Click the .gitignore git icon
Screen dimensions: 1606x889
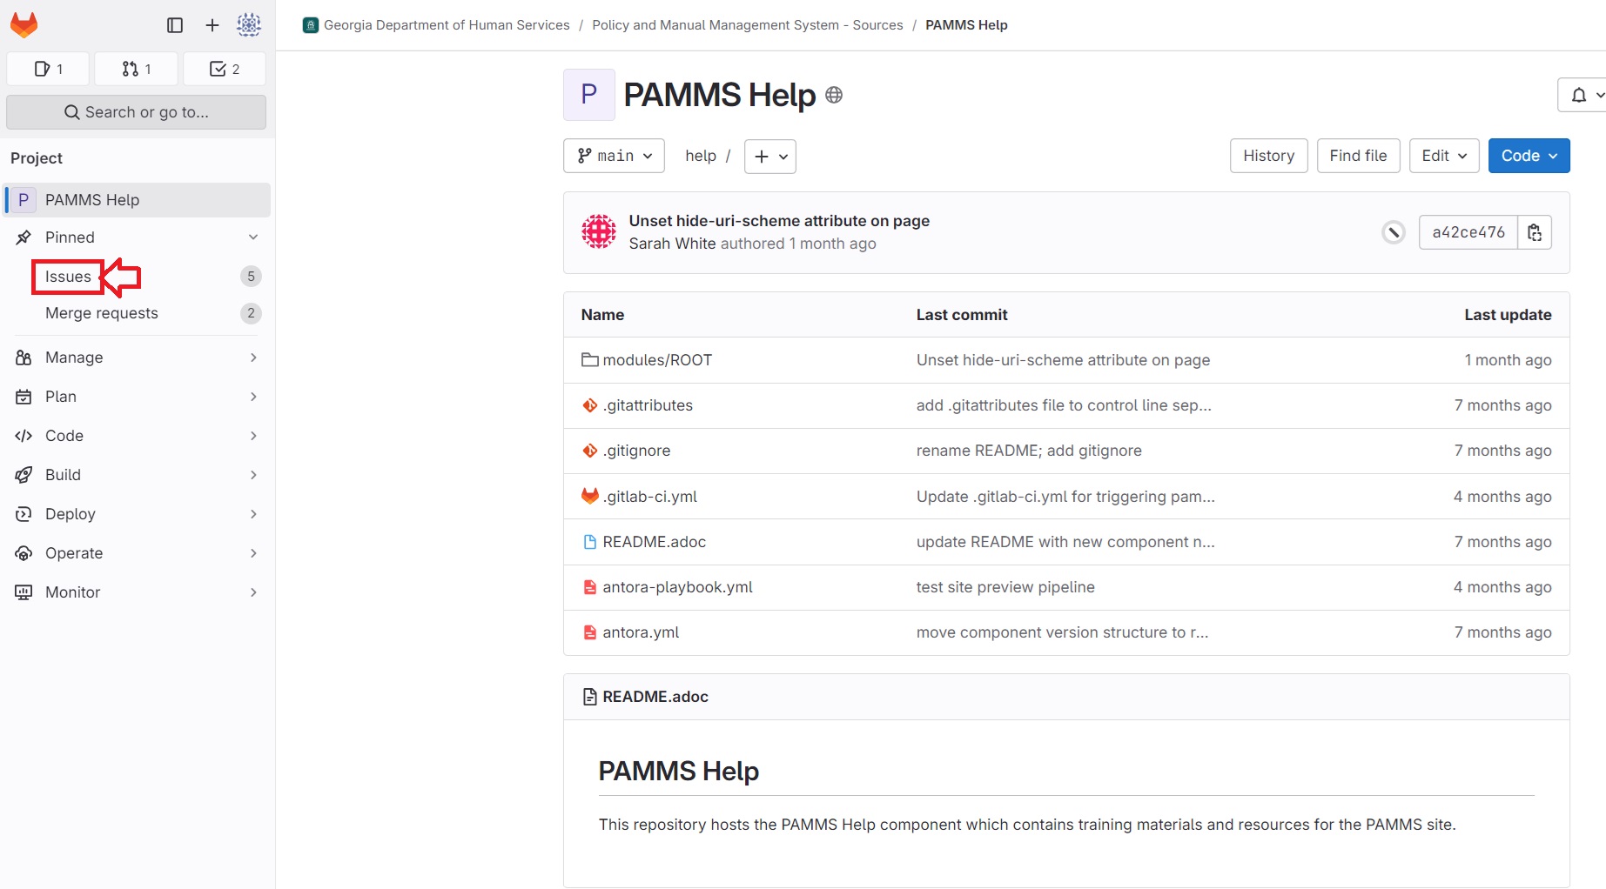point(590,451)
